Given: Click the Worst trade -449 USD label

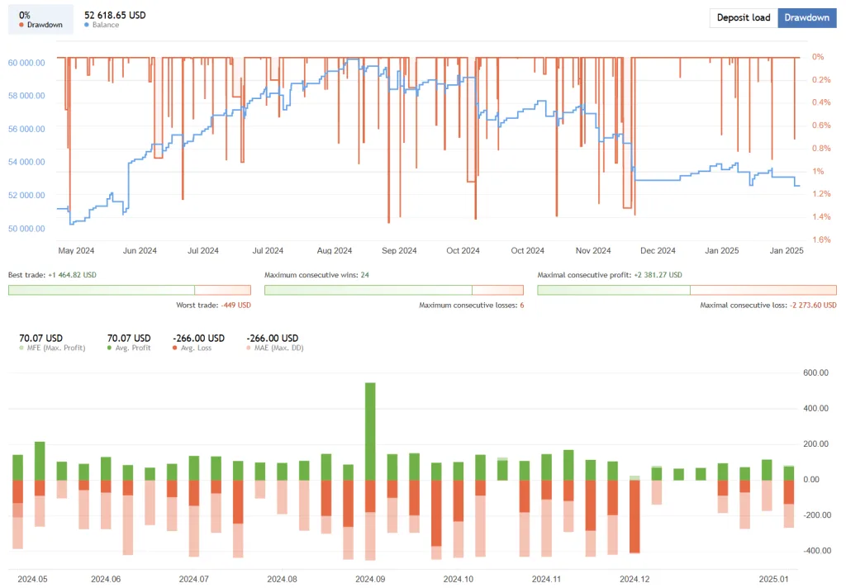Looking at the screenshot, I should (215, 305).
